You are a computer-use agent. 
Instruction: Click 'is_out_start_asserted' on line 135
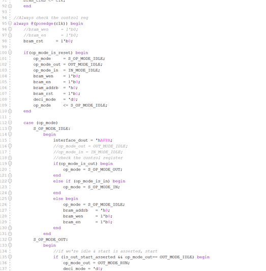(89, 257)
